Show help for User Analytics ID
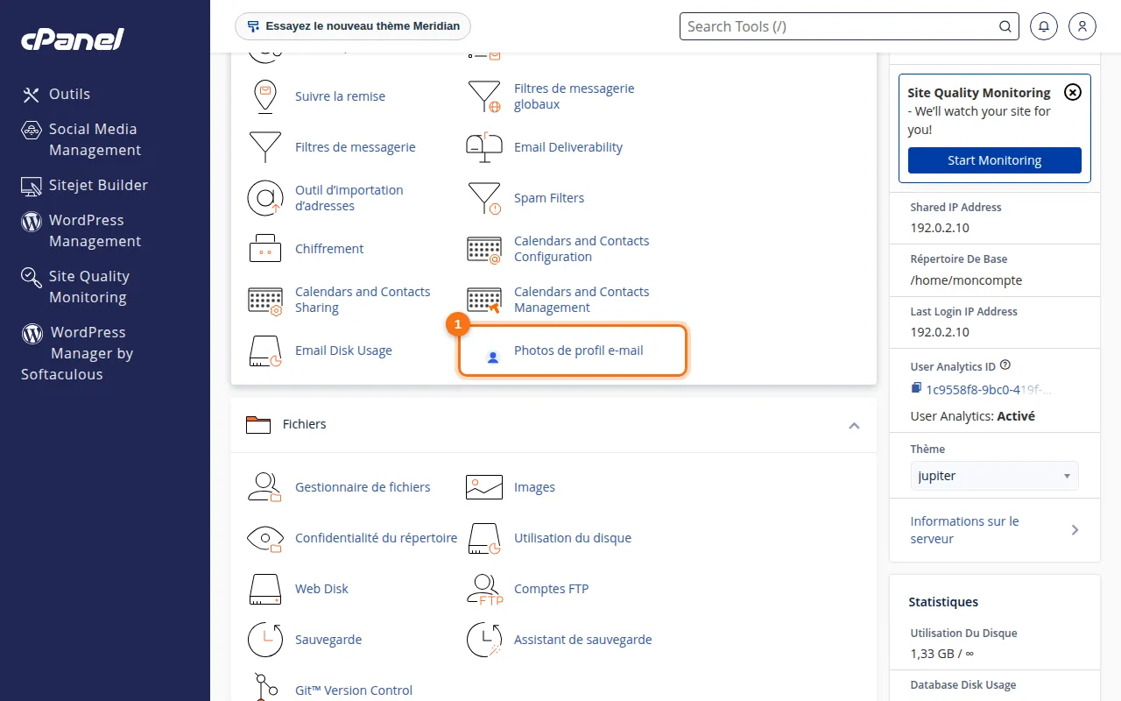Screen dimensions: 1121x701 click(x=1005, y=365)
